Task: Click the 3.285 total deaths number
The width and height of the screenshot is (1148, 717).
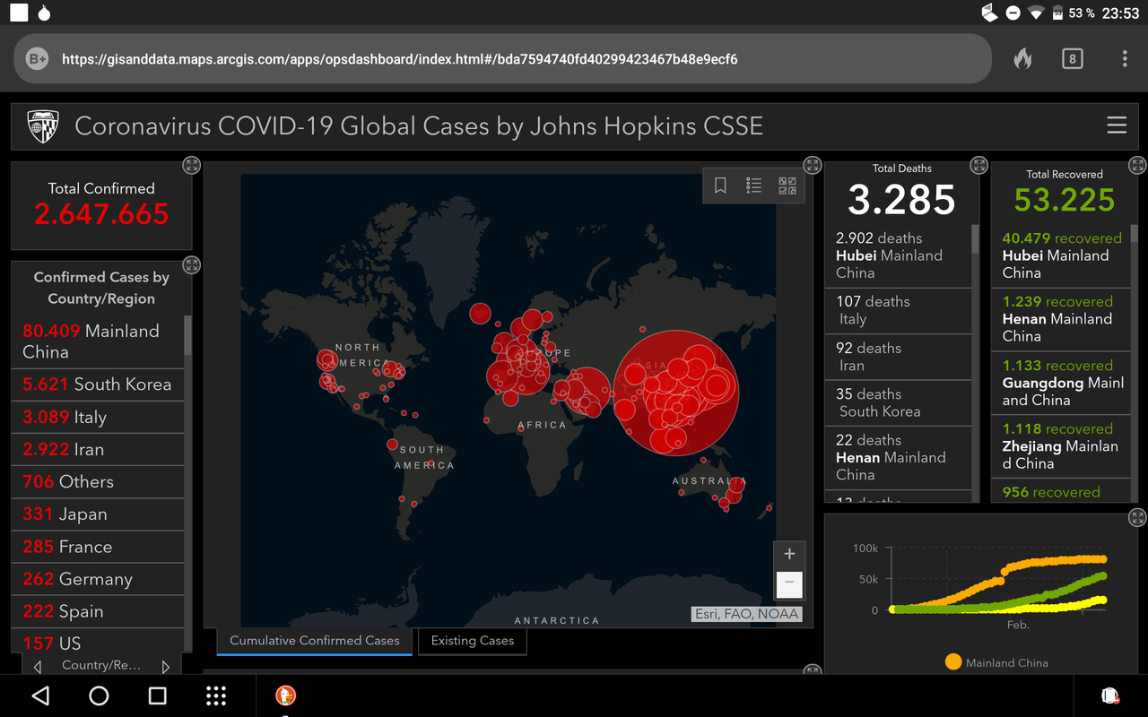Action: point(901,200)
